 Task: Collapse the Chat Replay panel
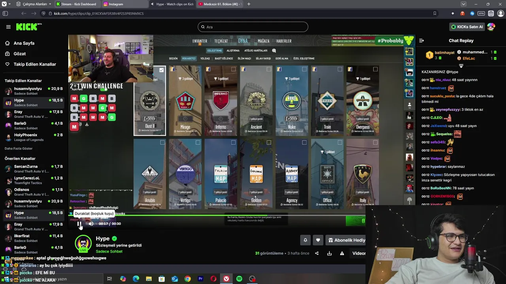[x=421, y=41]
